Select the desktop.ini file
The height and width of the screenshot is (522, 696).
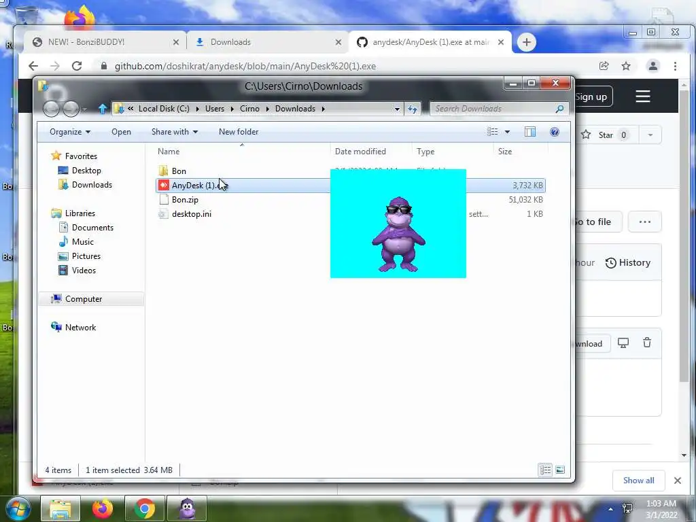pyautogui.click(x=191, y=214)
